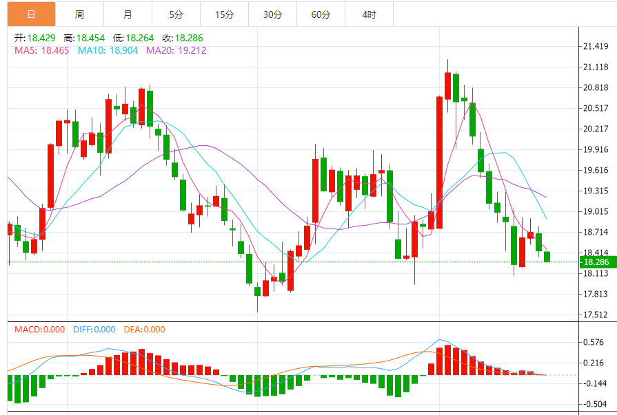Click the 19.015 price axis label
617x415 pixels.
596,211
